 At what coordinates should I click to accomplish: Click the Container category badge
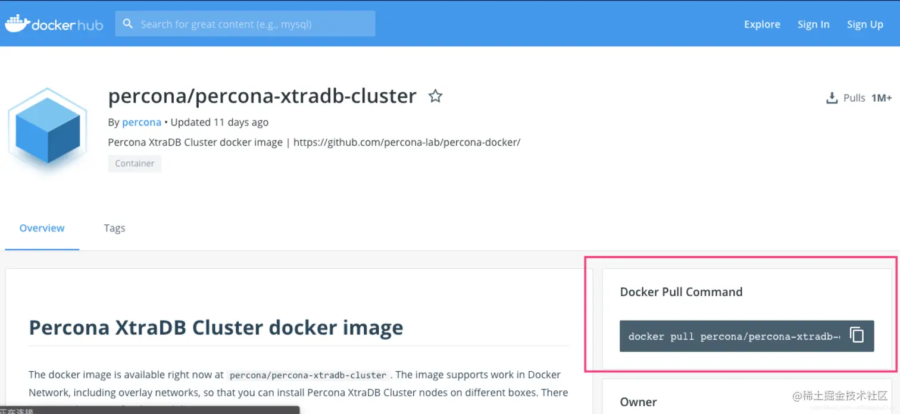pos(135,164)
